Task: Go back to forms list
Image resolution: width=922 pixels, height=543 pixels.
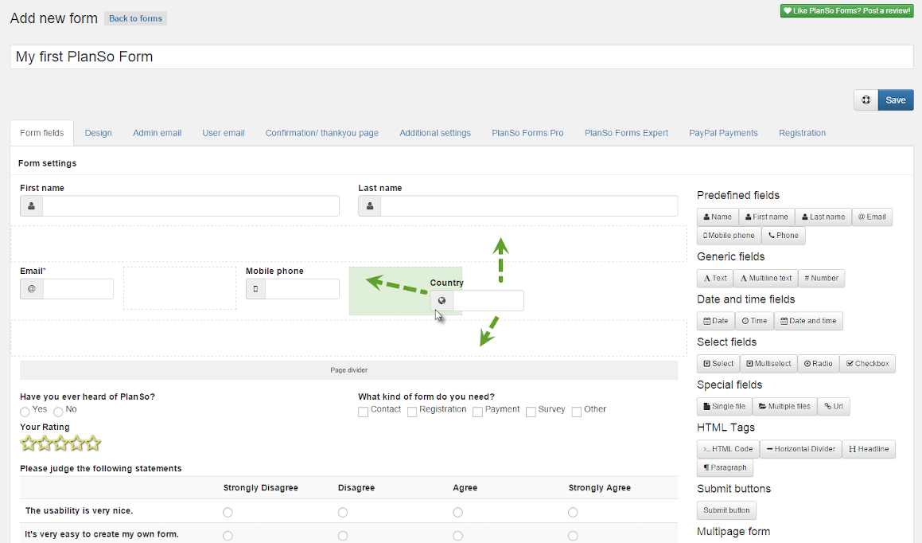Action: (x=135, y=19)
